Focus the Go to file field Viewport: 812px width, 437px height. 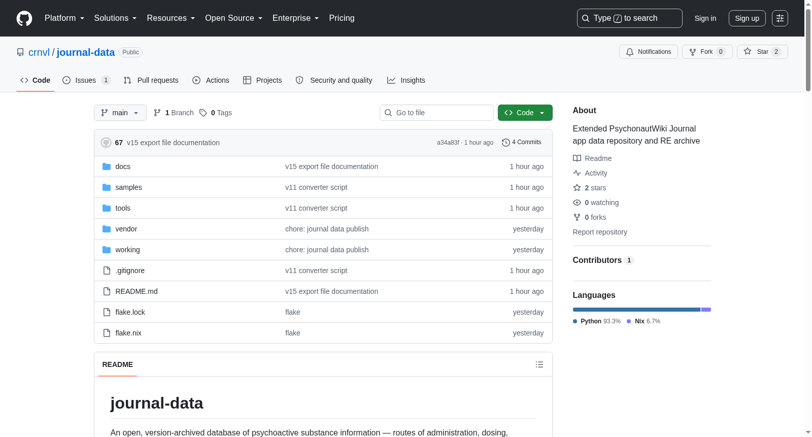[x=436, y=113]
